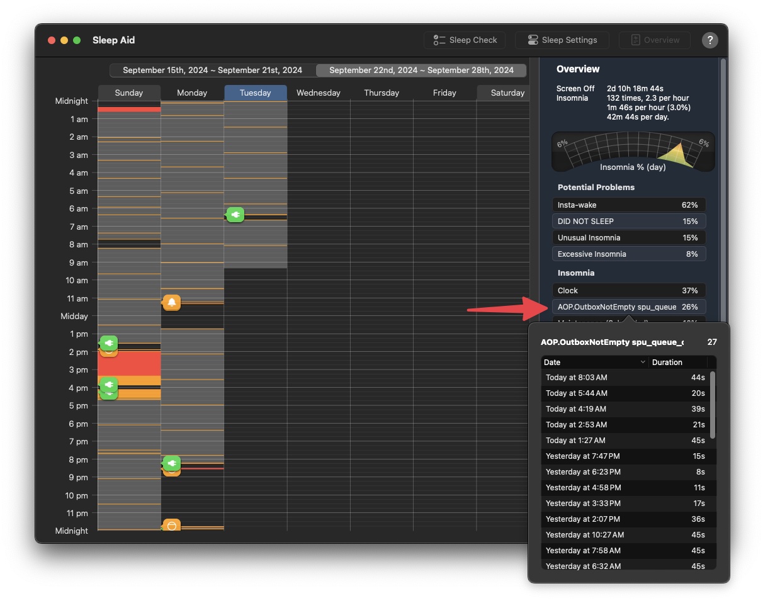Select Yesterday at 10:27 AM entry
Screen dimensions: 763x608
pos(625,534)
